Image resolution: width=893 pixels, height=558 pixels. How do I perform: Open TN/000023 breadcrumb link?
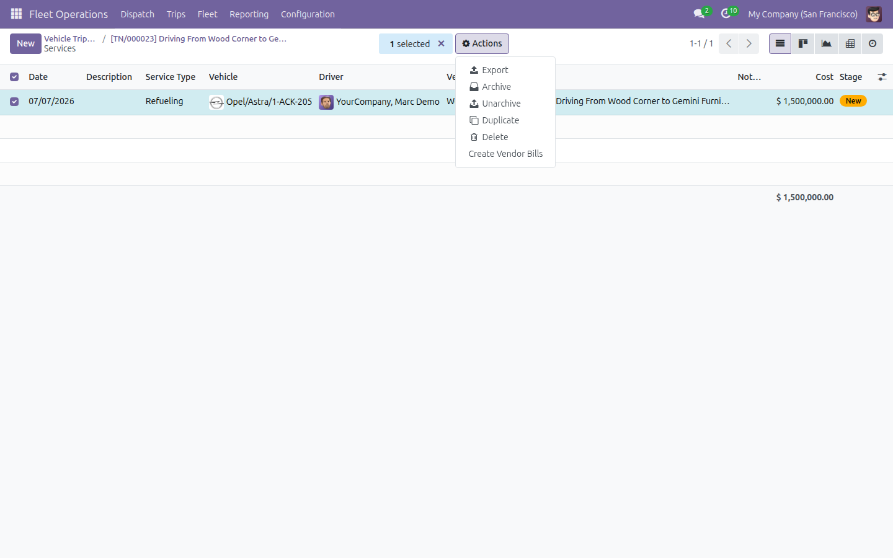pos(198,38)
